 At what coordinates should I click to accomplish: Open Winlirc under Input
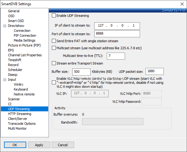tap(19, 84)
